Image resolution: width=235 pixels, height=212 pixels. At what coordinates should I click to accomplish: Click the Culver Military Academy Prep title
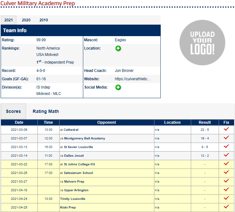point(37,3)
